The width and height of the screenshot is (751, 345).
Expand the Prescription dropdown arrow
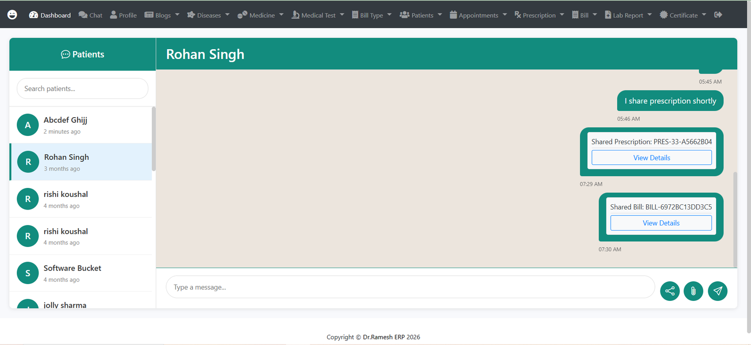(x=562, y=15)
